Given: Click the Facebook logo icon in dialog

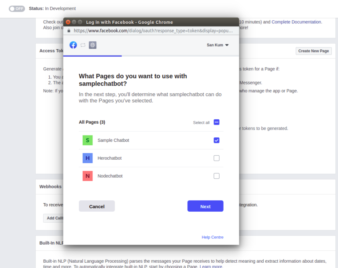Looking at the screenshot, I should pyautogui.click(x=73, y=45).
